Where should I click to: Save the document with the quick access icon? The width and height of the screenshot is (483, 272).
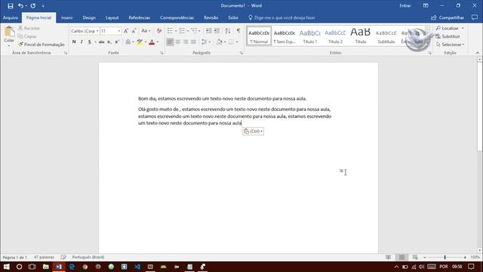10,5
